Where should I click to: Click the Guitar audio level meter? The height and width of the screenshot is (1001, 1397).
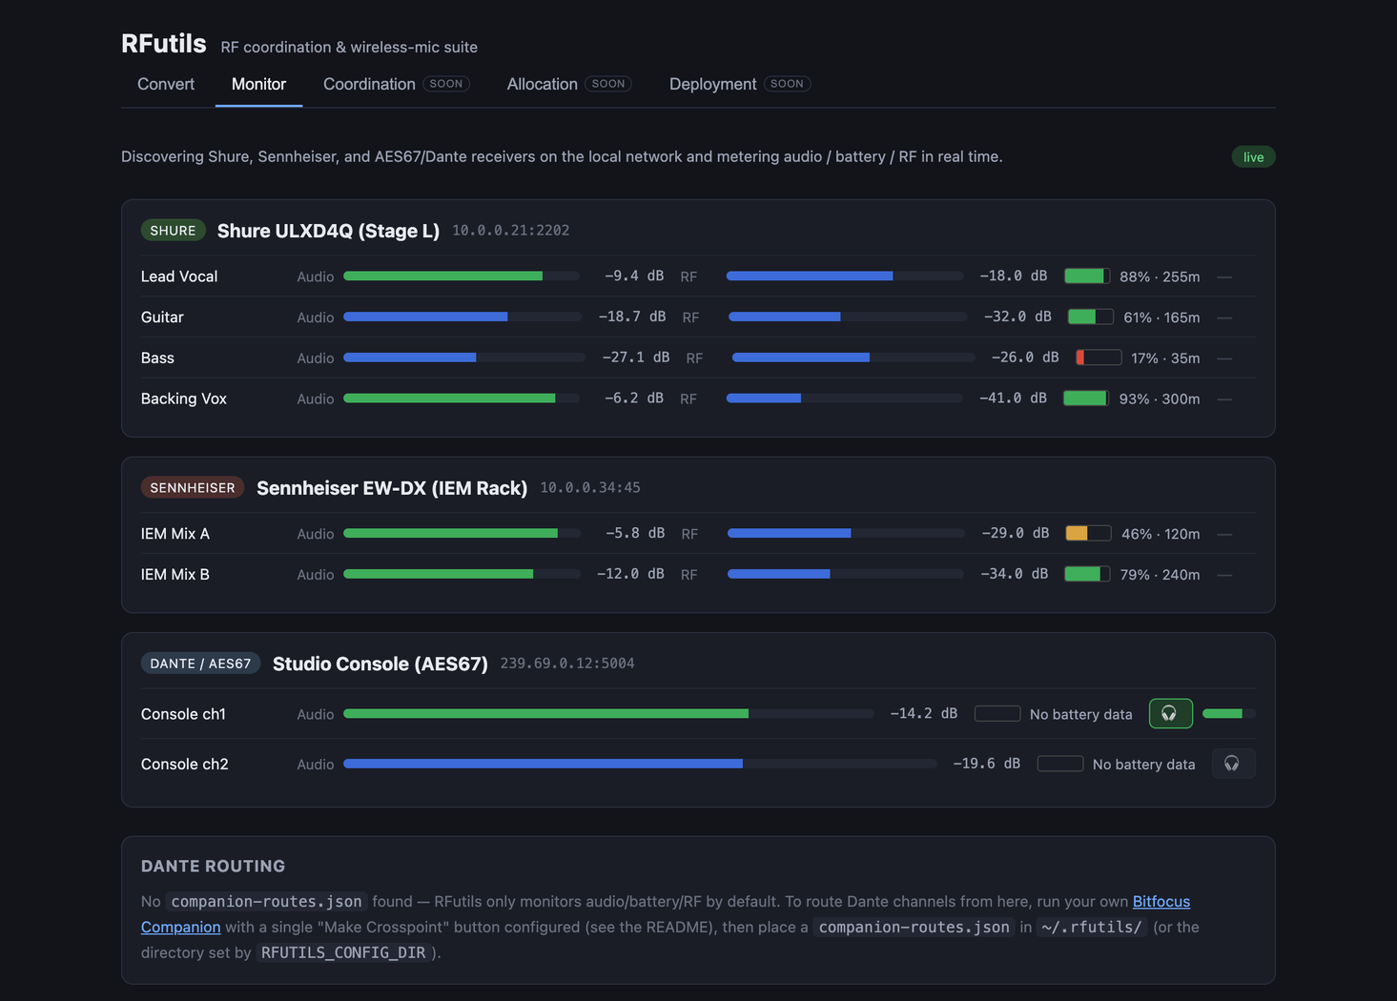point(462,317)
